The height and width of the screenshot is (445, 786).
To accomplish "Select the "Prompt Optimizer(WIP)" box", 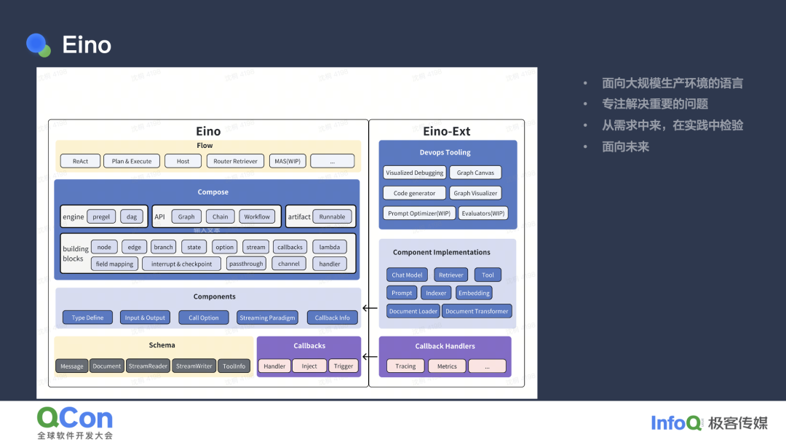I will pyautogui.click(x=419, y=213).
